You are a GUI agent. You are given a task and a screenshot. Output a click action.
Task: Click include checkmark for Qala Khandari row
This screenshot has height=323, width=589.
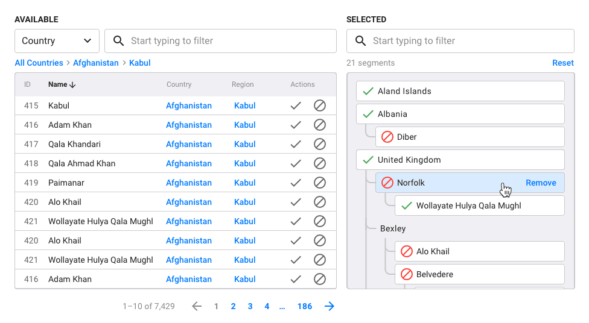pyautogui.click(x=296, y=144)
